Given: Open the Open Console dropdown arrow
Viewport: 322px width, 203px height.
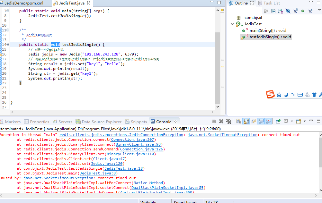Looking at the screenshot, I should (305, 122).
